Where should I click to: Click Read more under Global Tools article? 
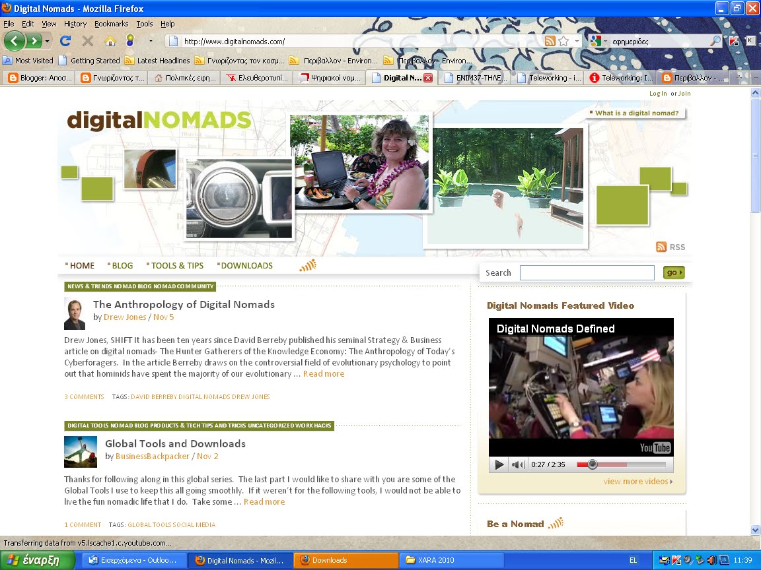click(x=264, y=501)
